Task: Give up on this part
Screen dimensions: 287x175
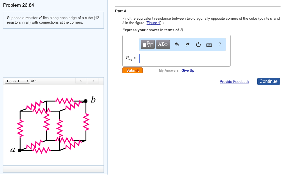Action: (x=188, y=70)
